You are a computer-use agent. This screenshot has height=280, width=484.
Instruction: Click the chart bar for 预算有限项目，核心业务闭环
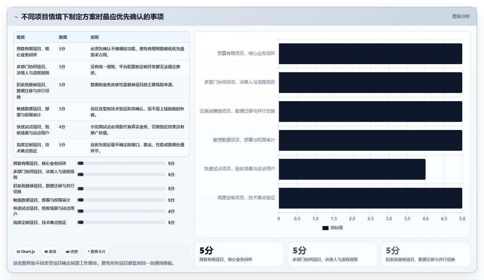(x=370, y=54)
